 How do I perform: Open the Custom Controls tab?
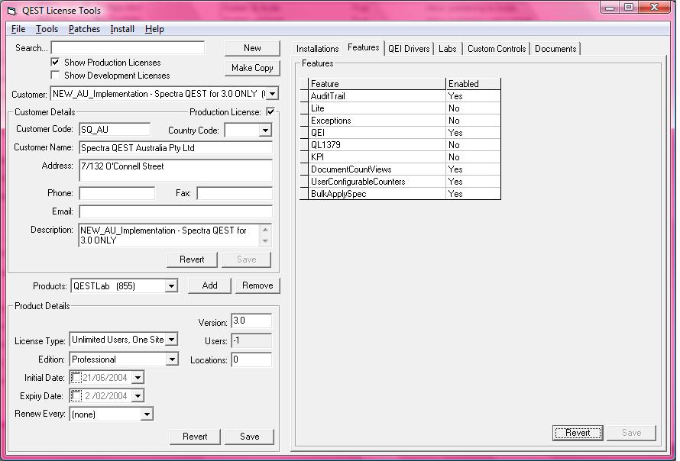tap(496, 49)
